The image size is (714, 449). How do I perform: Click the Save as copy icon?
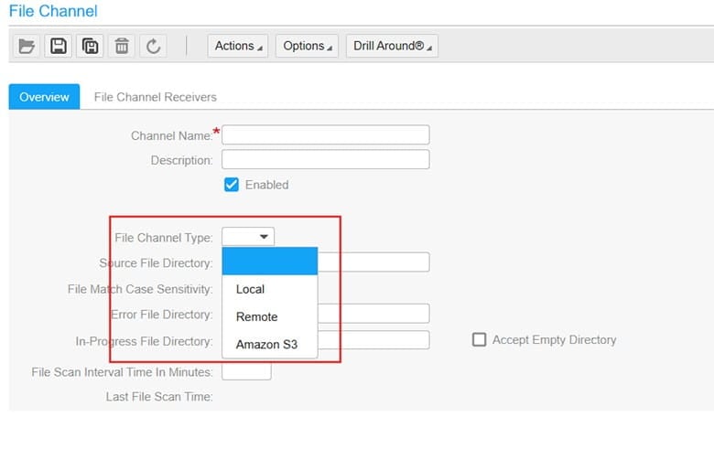point(90,46)
